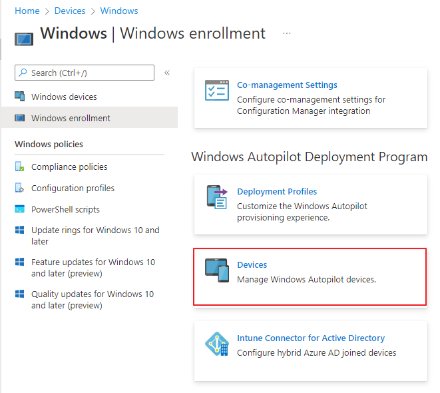440x393 pixels.
Task: Click 'Configure hybrid Azure AD joined devices' text
Action: coord(317,352)
